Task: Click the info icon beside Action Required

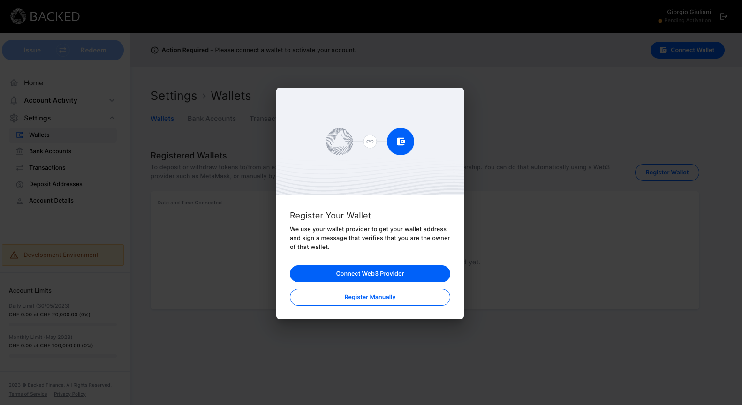Action: (155, 50)
